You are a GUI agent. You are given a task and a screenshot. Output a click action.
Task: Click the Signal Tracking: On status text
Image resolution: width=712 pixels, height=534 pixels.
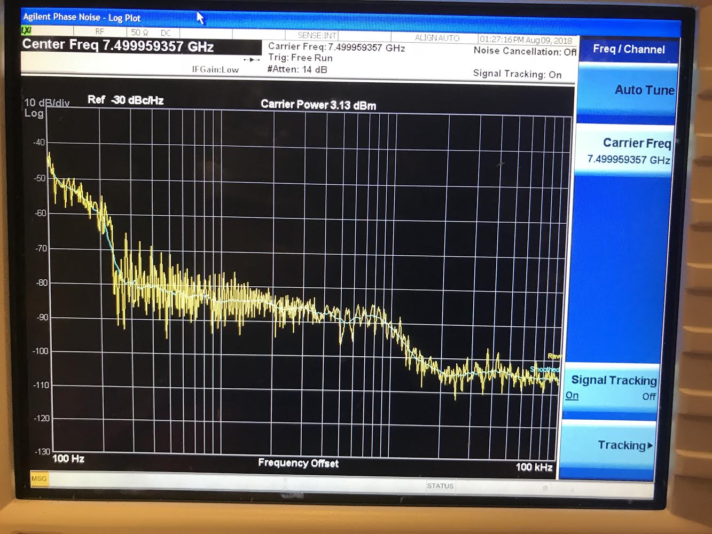(517, 74)
